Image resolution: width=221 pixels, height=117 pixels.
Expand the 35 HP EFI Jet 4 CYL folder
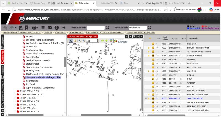tap(15, 101)
